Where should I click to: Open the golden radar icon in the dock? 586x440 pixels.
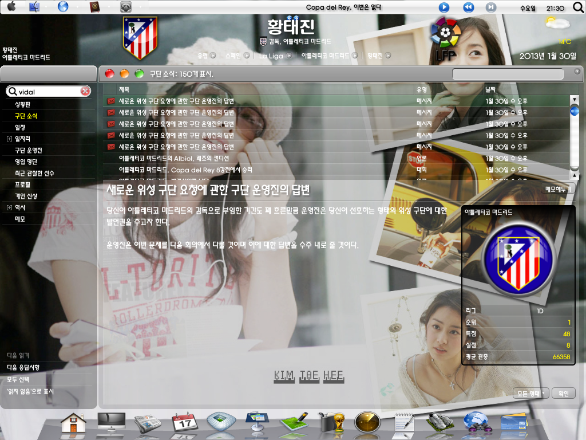[367, 423]
